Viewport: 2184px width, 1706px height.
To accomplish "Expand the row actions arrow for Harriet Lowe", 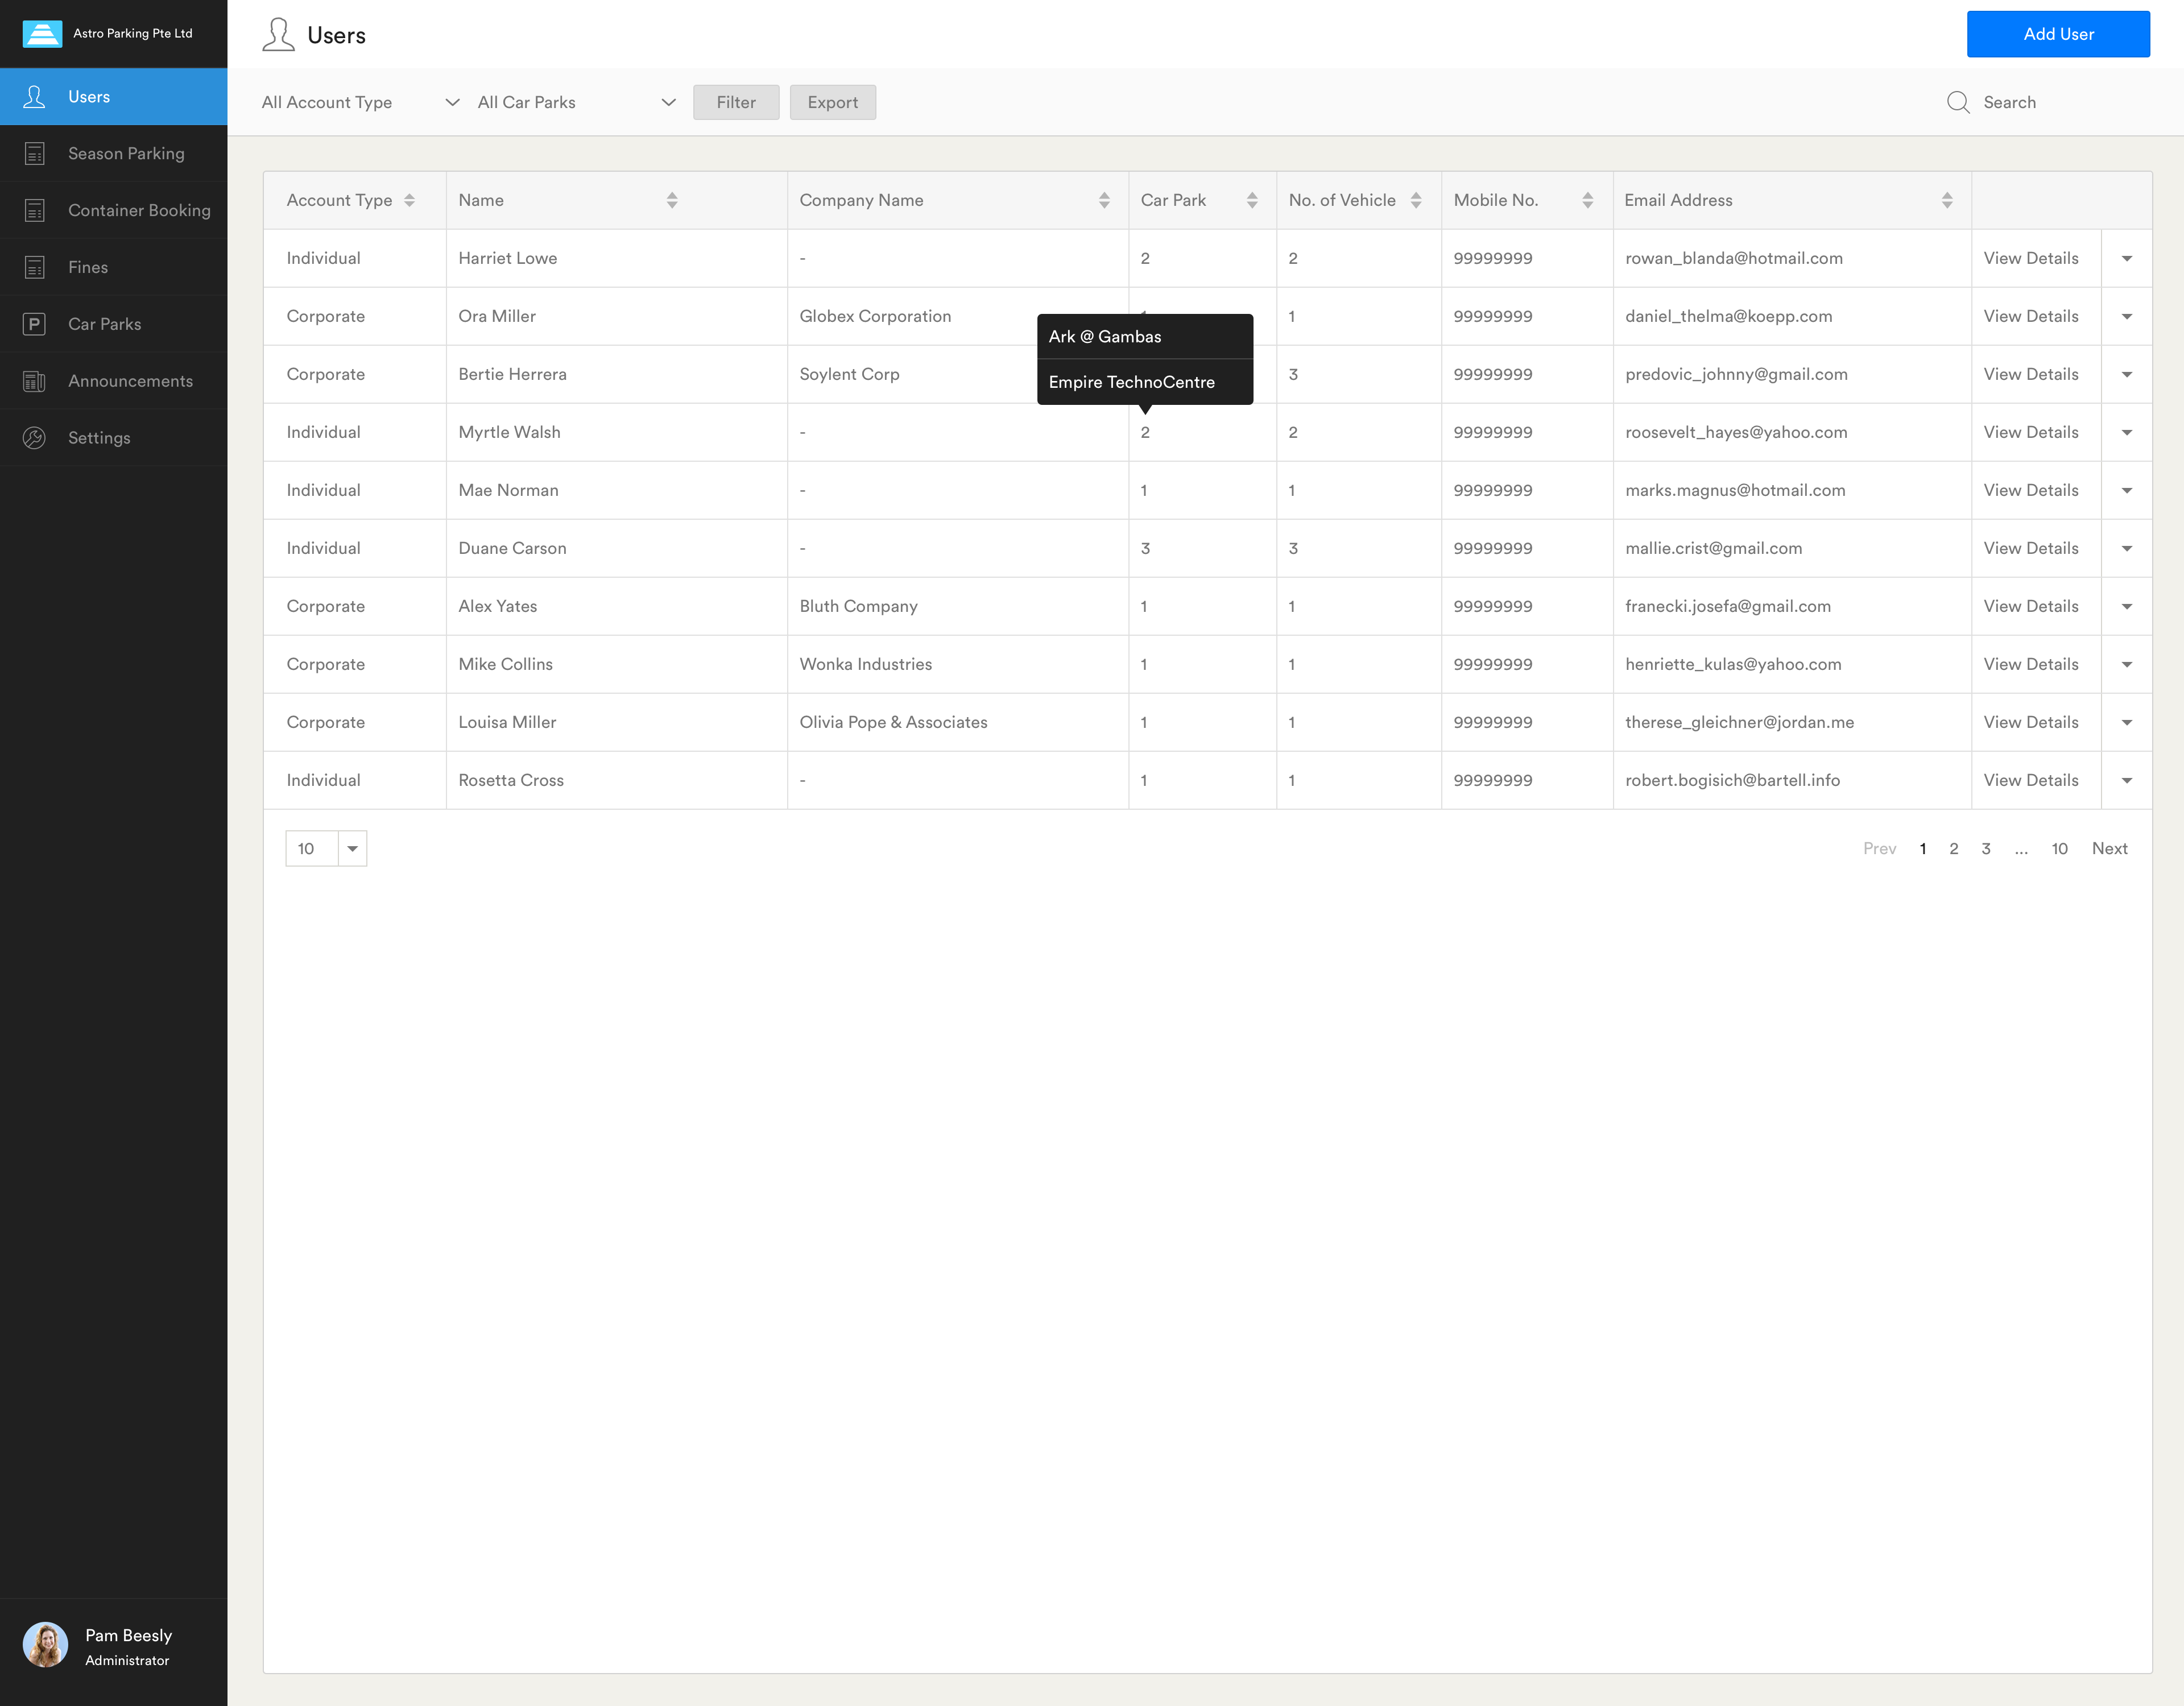I will coord(2126,258).
